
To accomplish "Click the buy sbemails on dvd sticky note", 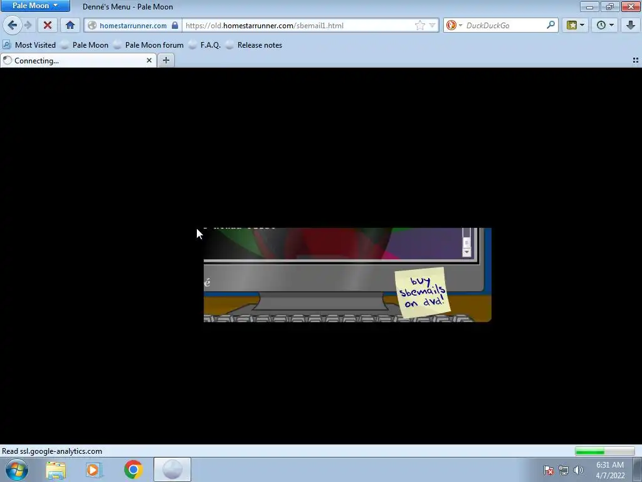I will point(423,292).
